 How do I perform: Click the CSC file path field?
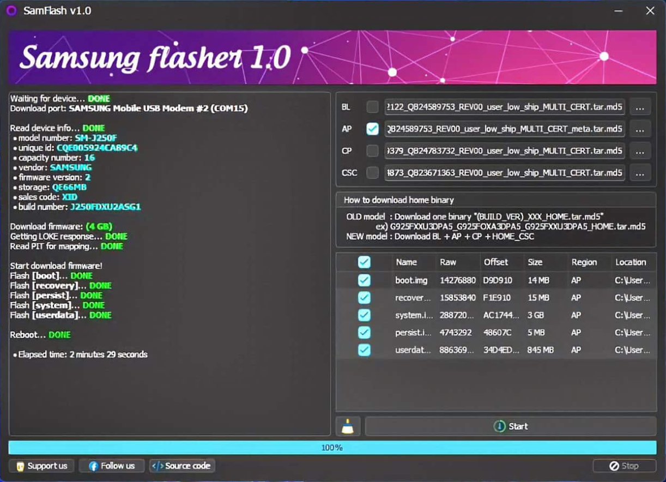pos(505,173)
